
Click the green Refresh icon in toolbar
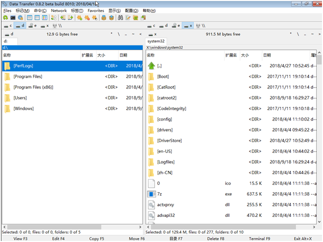(5, 18)
